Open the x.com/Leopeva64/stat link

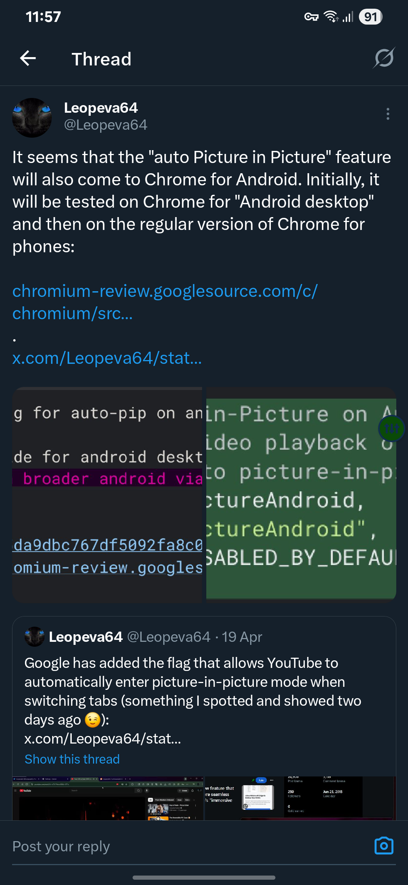click(107, 358)
